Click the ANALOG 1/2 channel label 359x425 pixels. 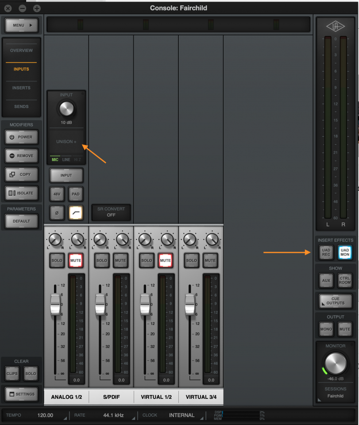click(x=66, y=397)
